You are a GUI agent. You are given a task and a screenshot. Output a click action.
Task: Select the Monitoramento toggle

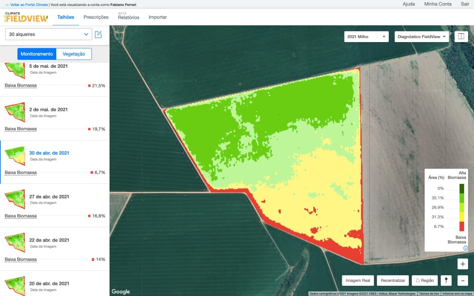point(37,54)
